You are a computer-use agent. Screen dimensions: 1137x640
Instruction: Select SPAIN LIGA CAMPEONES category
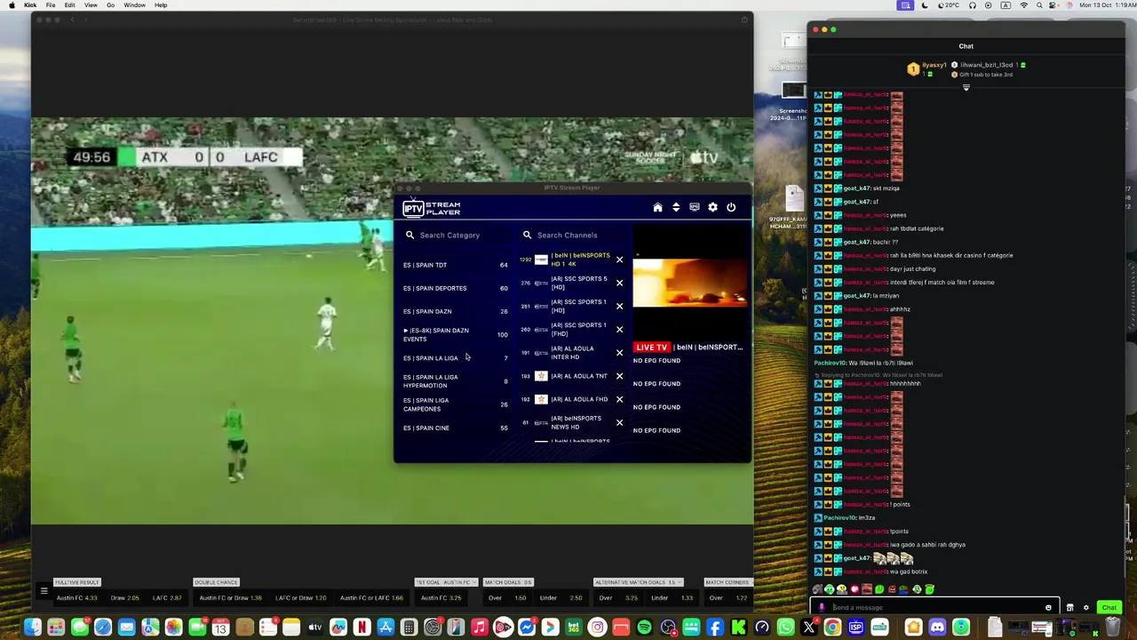click(x=456, y=404)
